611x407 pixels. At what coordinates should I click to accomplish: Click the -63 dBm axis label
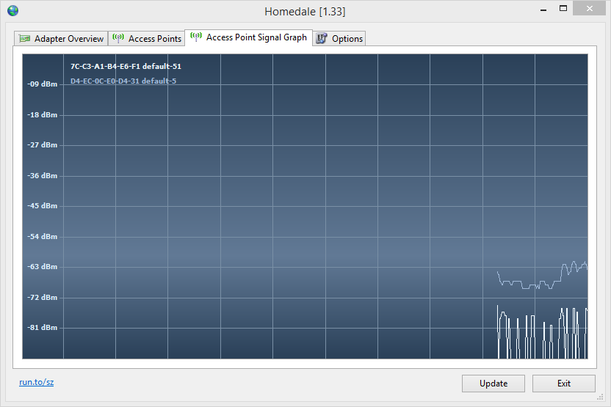click(x=42, y=266)
